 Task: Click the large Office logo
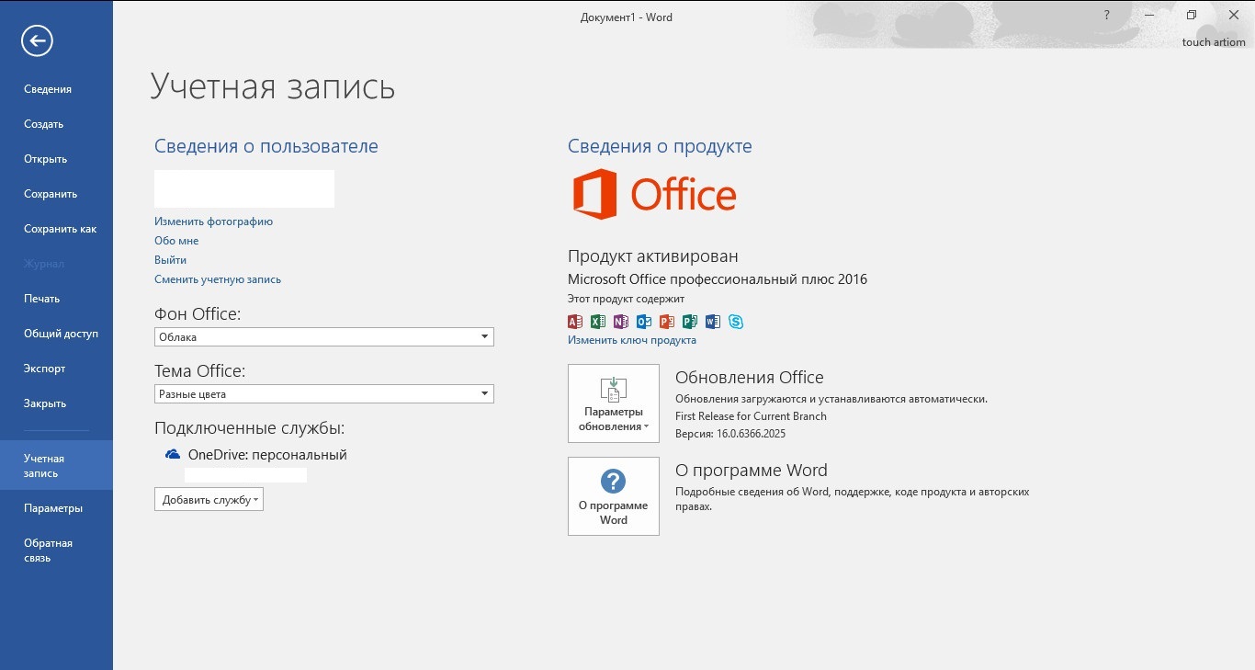point(654,194)
